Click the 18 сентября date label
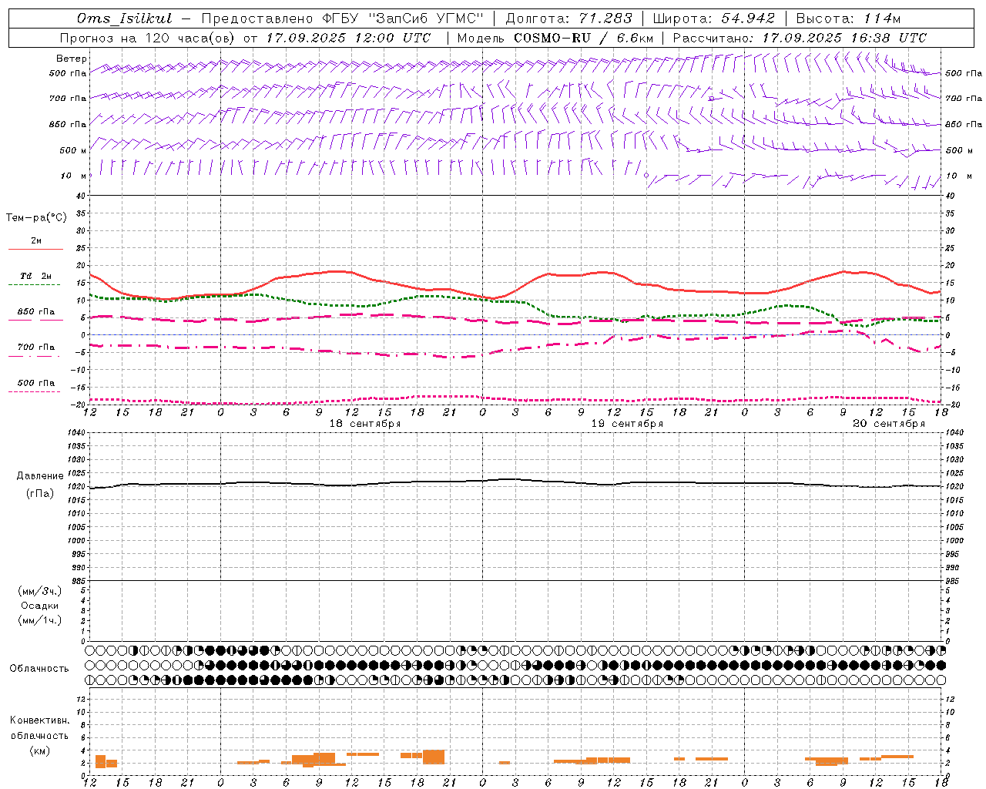The image size is (986, 789). [x=365, y=424]
